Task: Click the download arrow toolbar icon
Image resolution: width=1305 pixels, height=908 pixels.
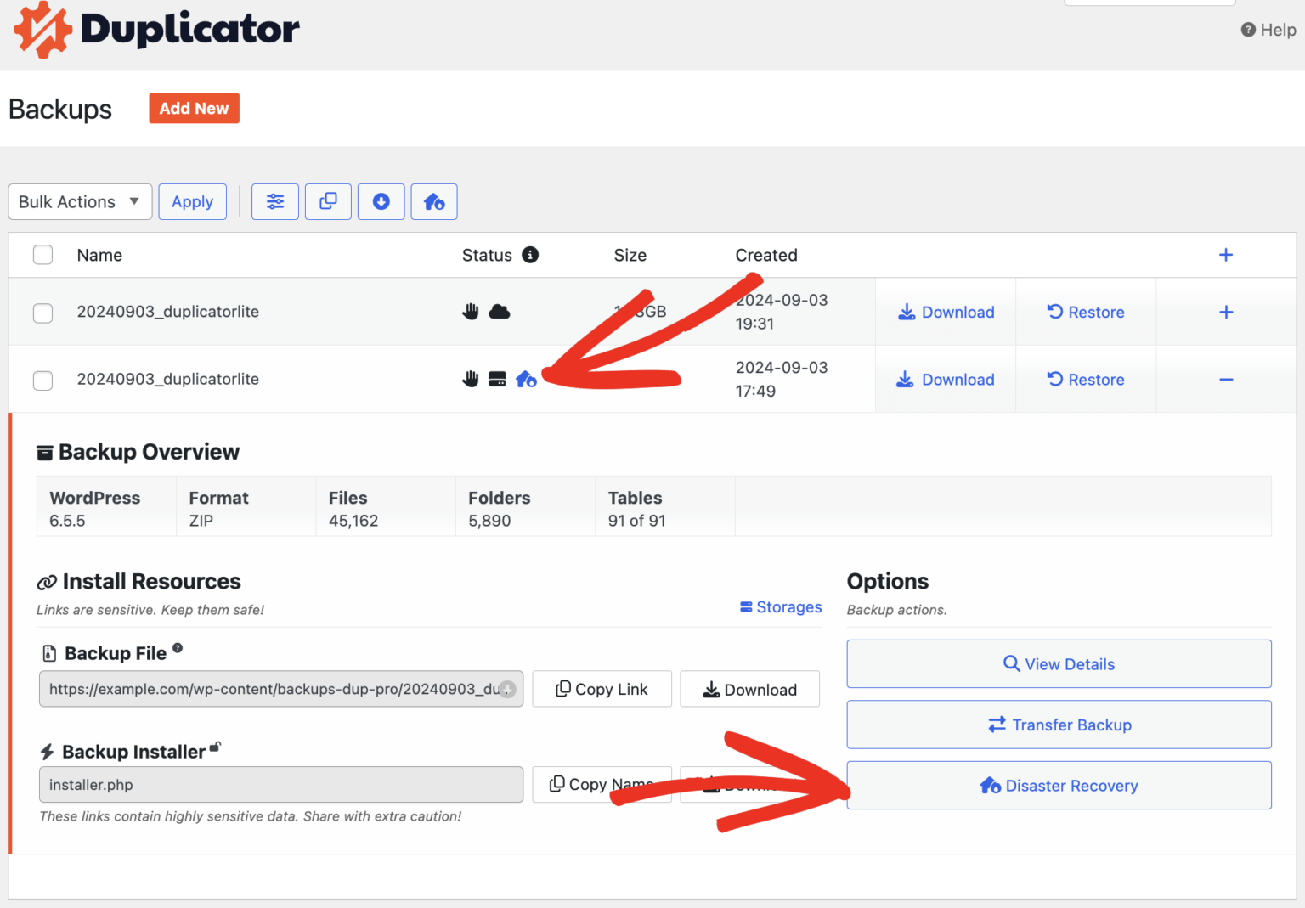Action: pos(381,201)
